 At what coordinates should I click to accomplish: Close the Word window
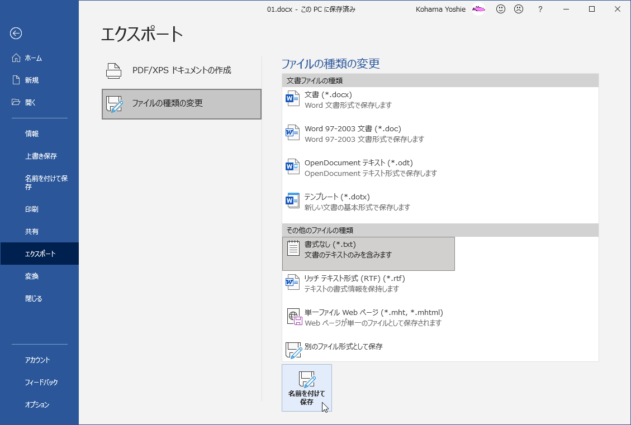[618, 9]
